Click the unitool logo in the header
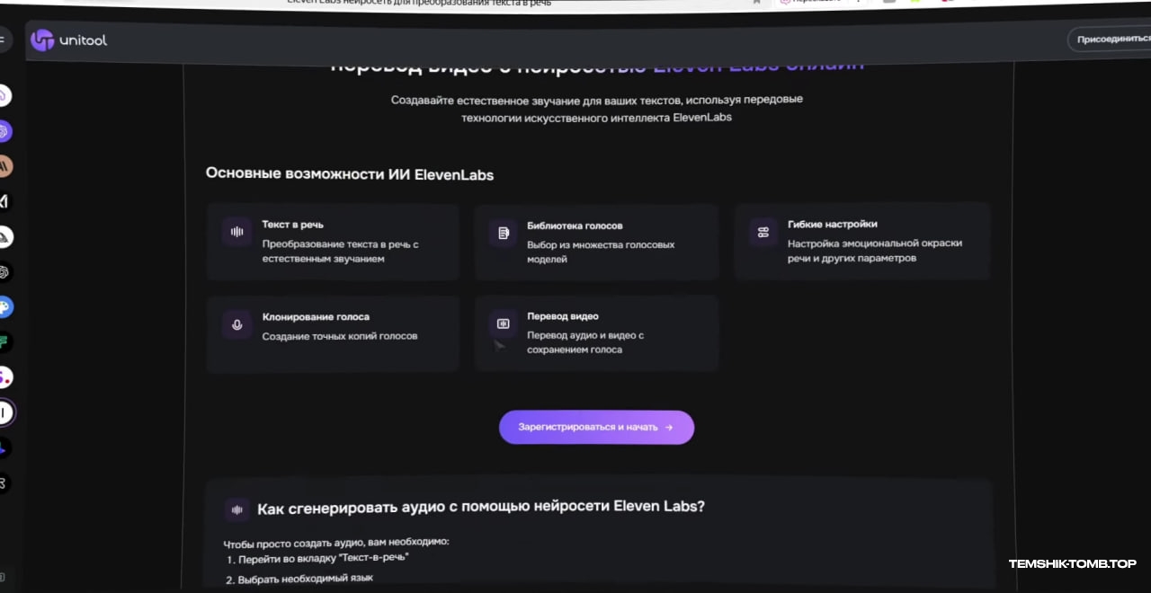Image resolution: width=1151 pixels, height=593 pixels. tap(68, 40)
